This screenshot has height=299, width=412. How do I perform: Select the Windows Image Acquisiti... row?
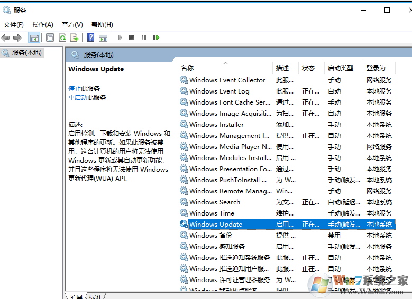[x=287, y=113]
